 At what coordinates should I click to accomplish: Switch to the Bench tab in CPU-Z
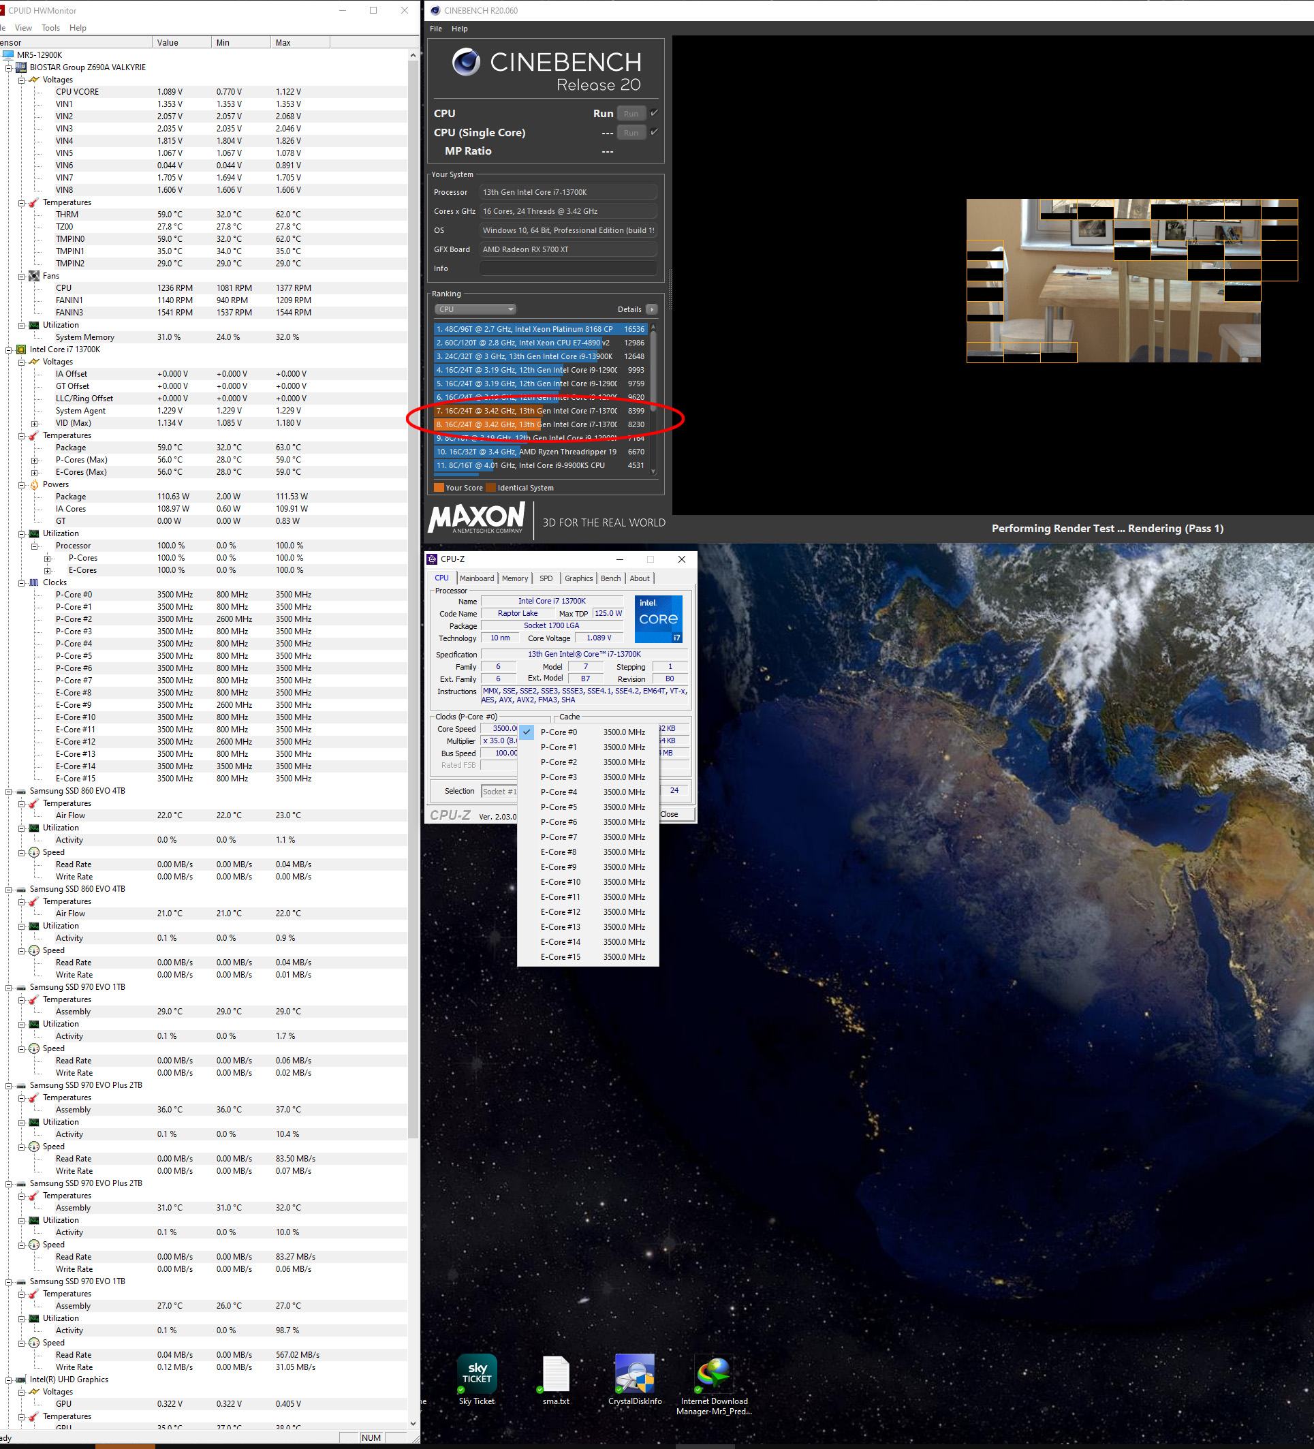[611, 578]
